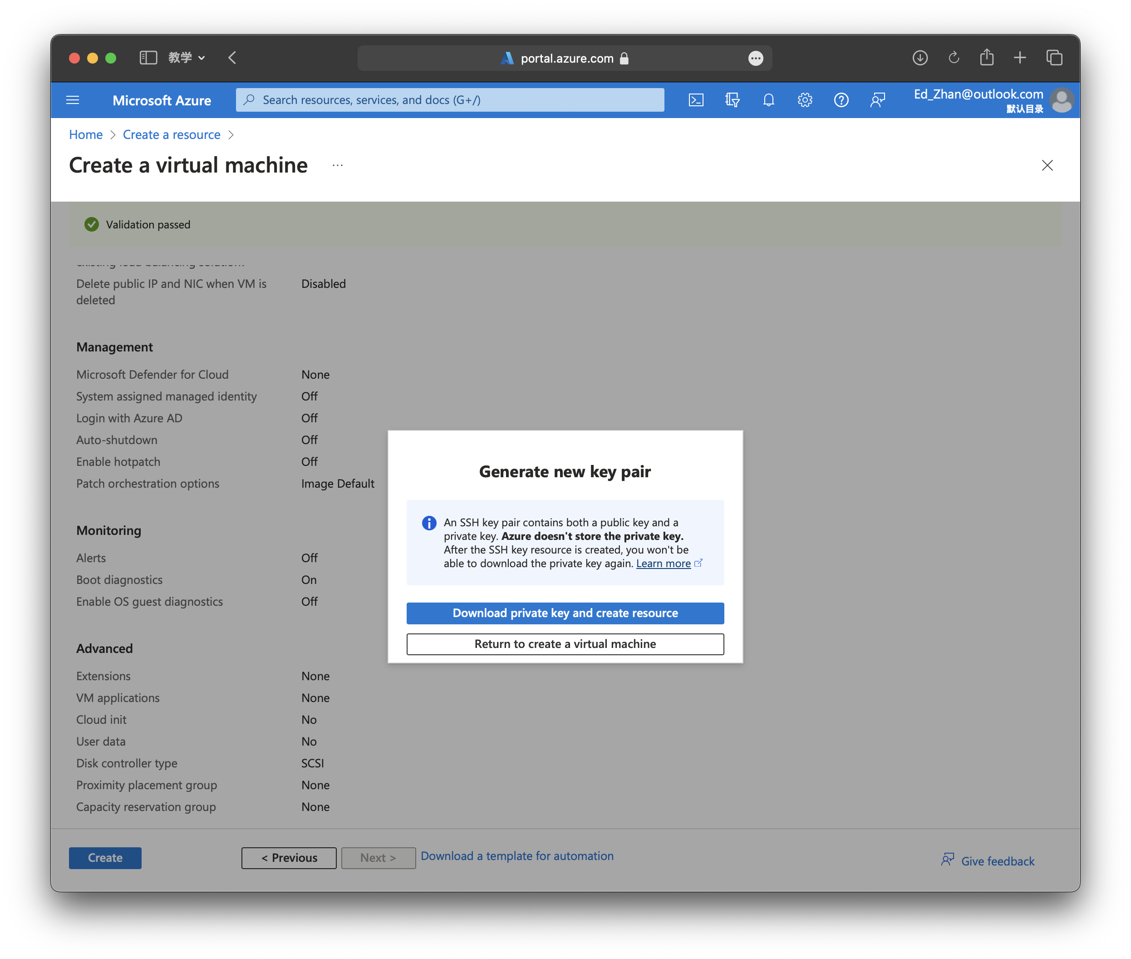This screenshot has width=1131, height=959.
Task: Go to the Home breadcrumb
Action: (x=86, y=135)
